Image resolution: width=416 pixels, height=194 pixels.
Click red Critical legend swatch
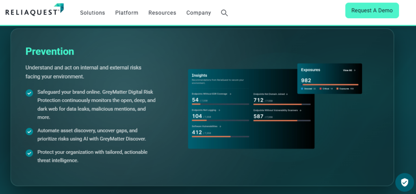(x=321, y=89)
